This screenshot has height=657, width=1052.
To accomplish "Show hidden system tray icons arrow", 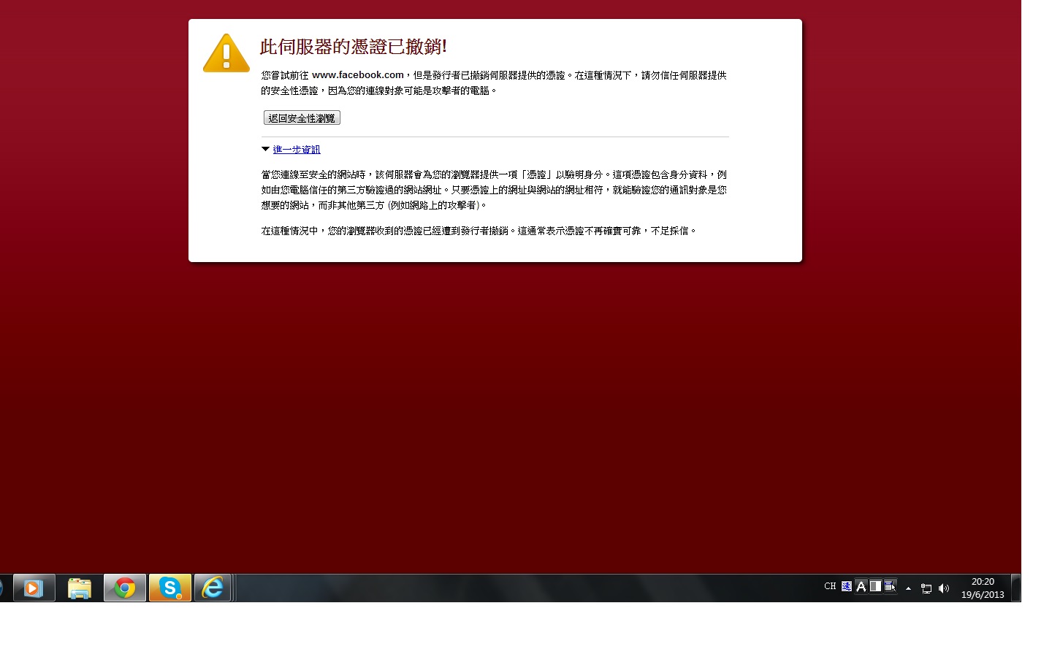I will point(908,588).
